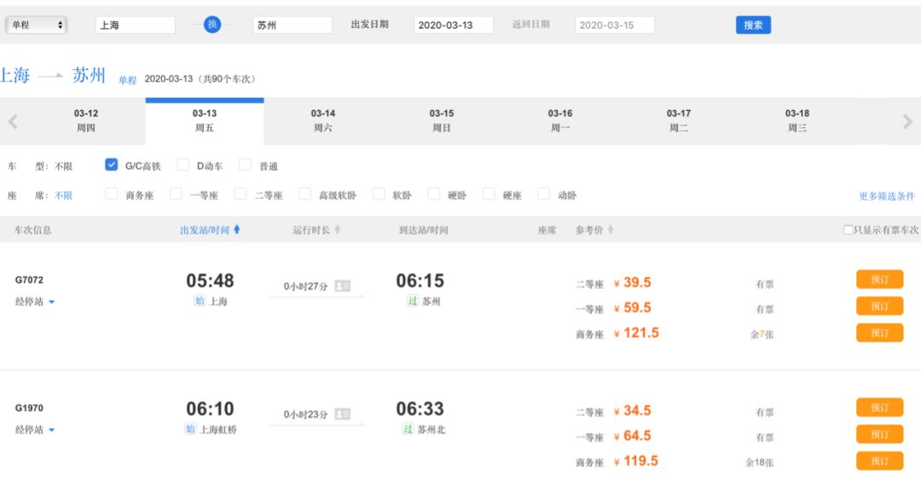Click the swap stations 换 icon

(x=212, y=25)
